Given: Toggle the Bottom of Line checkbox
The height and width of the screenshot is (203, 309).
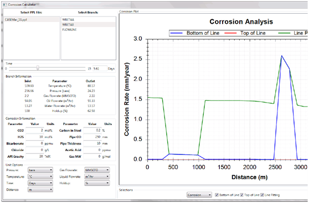Looking at the screenshot, I should 217,195.
